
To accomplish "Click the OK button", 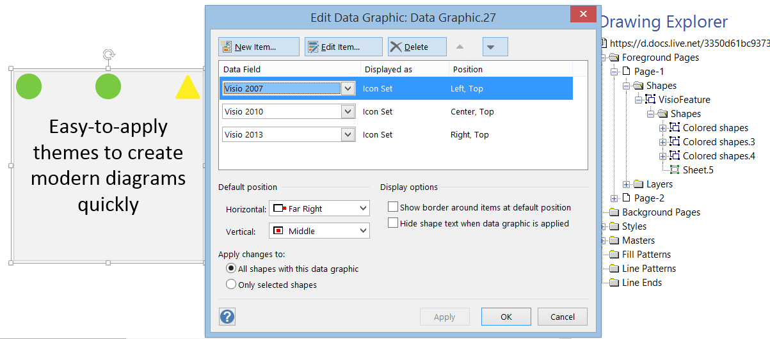I will click(x=506, y=317).
